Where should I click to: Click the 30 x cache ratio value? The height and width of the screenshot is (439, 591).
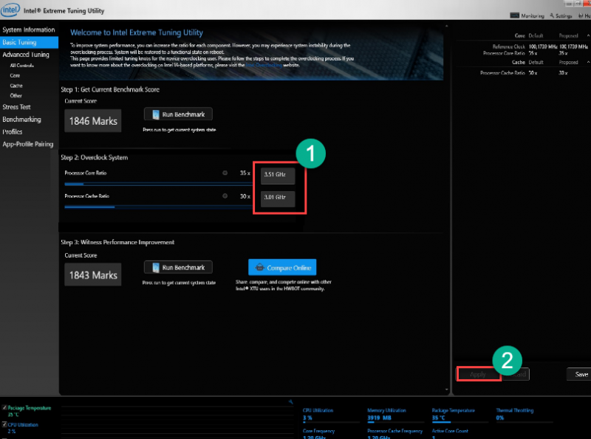pyautogui.click(x=245, y=196)
